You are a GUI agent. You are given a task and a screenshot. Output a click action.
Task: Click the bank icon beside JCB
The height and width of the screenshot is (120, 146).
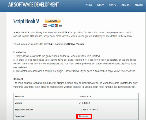click(x=60, y=25)
